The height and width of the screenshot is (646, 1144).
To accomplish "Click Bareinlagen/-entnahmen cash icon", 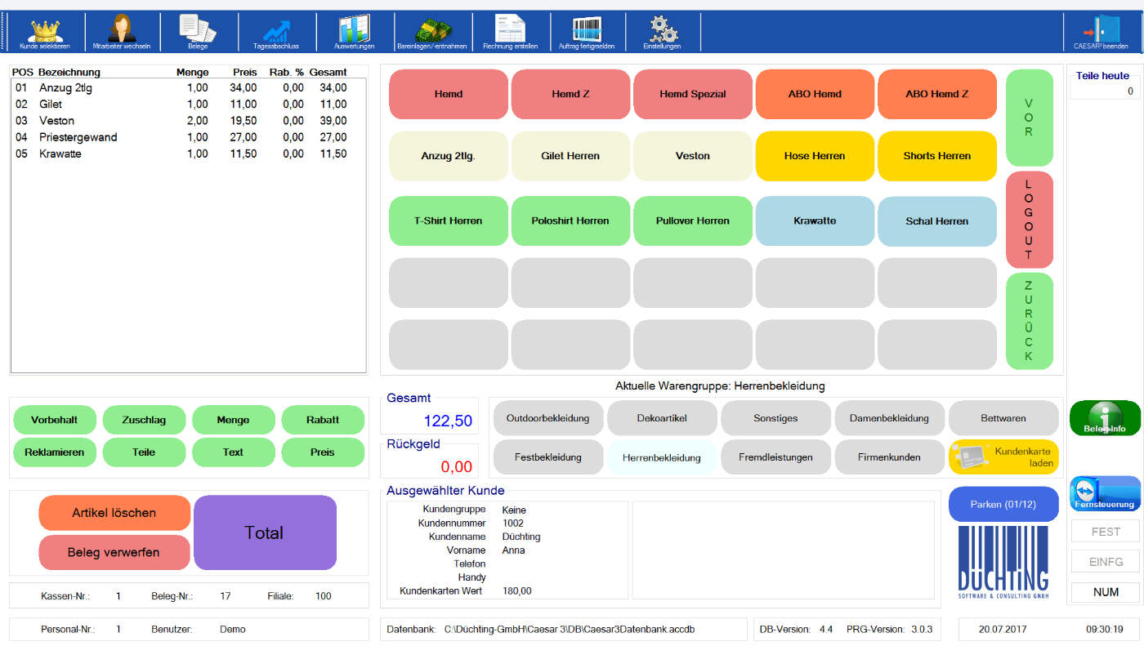I will pos(431,32).
